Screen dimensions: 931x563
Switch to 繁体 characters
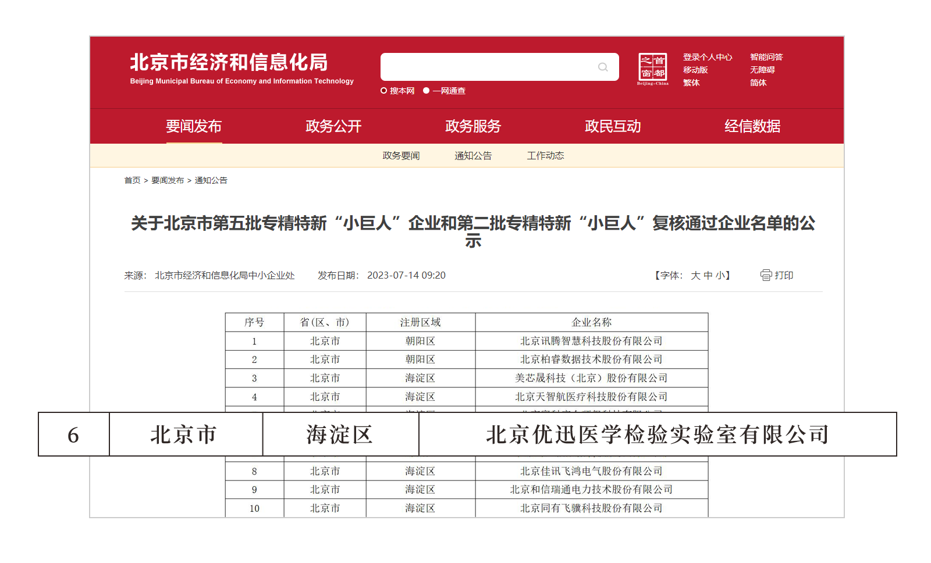(x=691, y=83)
